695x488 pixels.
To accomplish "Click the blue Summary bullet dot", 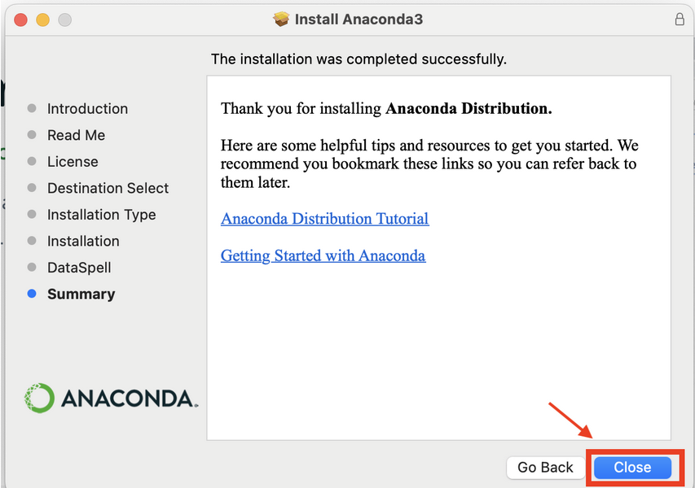I will tap(32, 294).
